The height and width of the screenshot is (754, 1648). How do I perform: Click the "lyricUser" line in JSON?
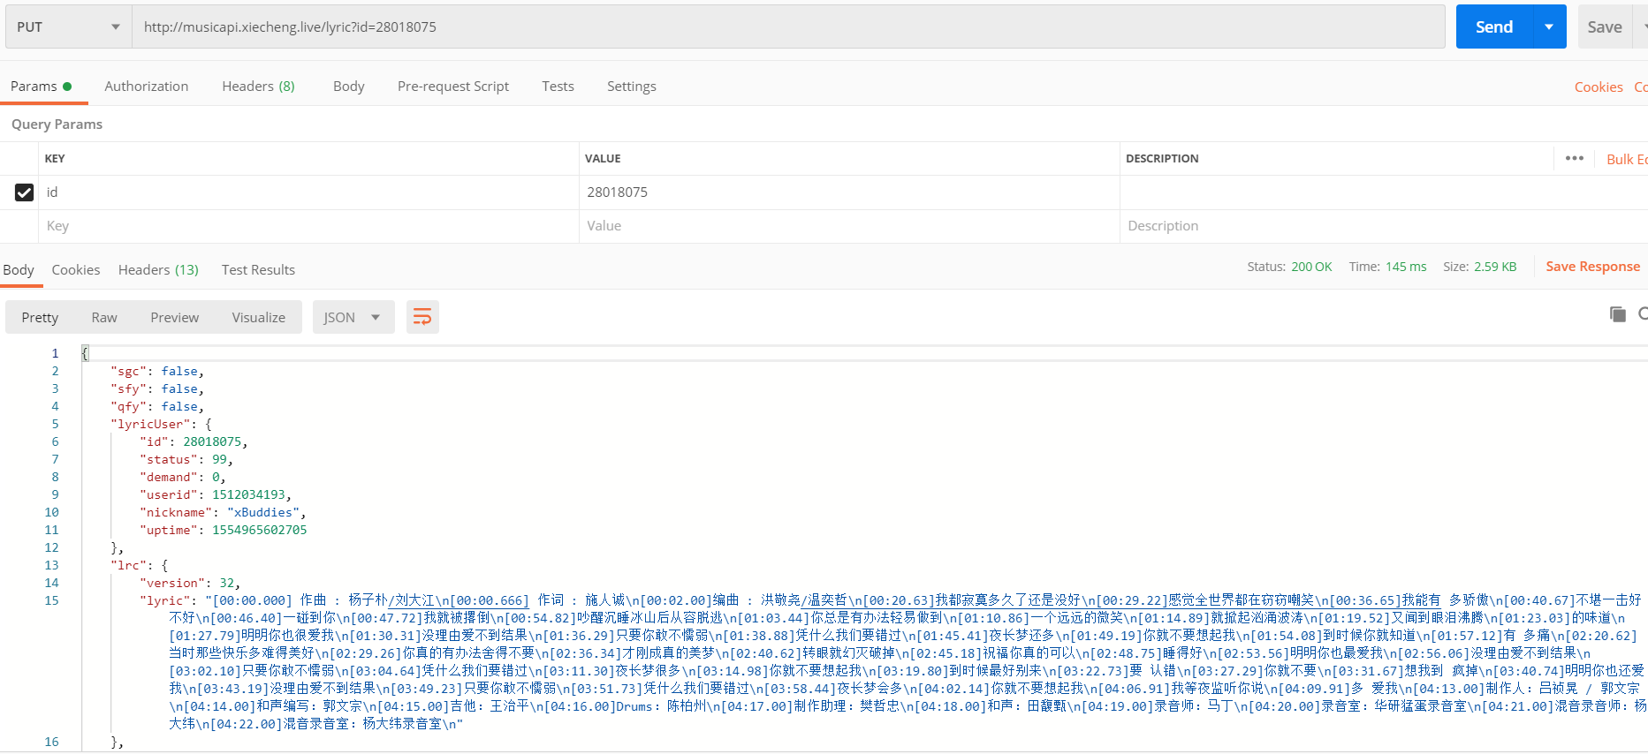point(161,424)
